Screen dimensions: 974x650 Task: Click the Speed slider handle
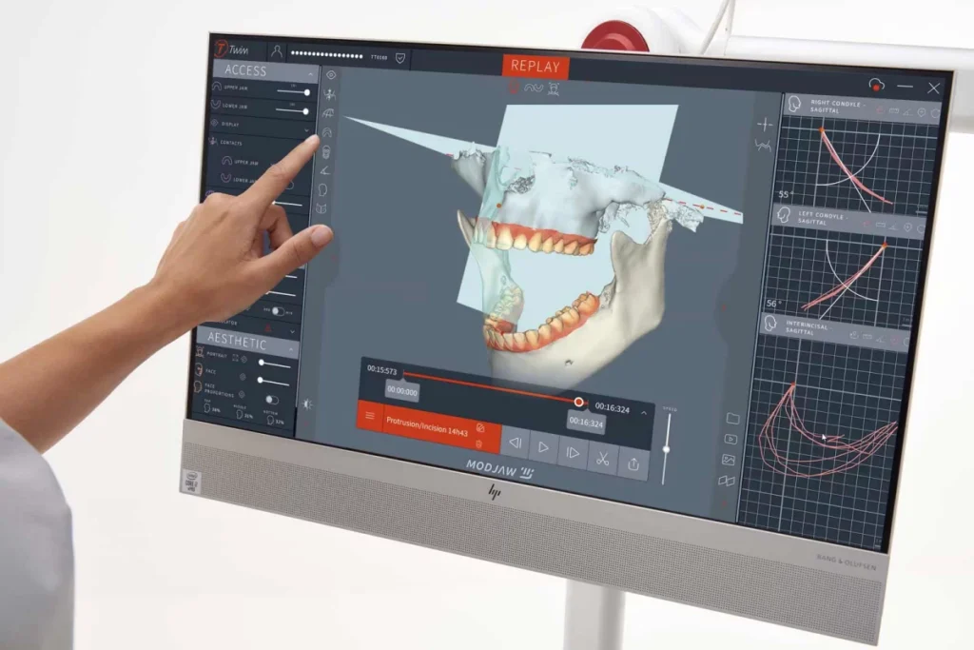click(666, 448)
